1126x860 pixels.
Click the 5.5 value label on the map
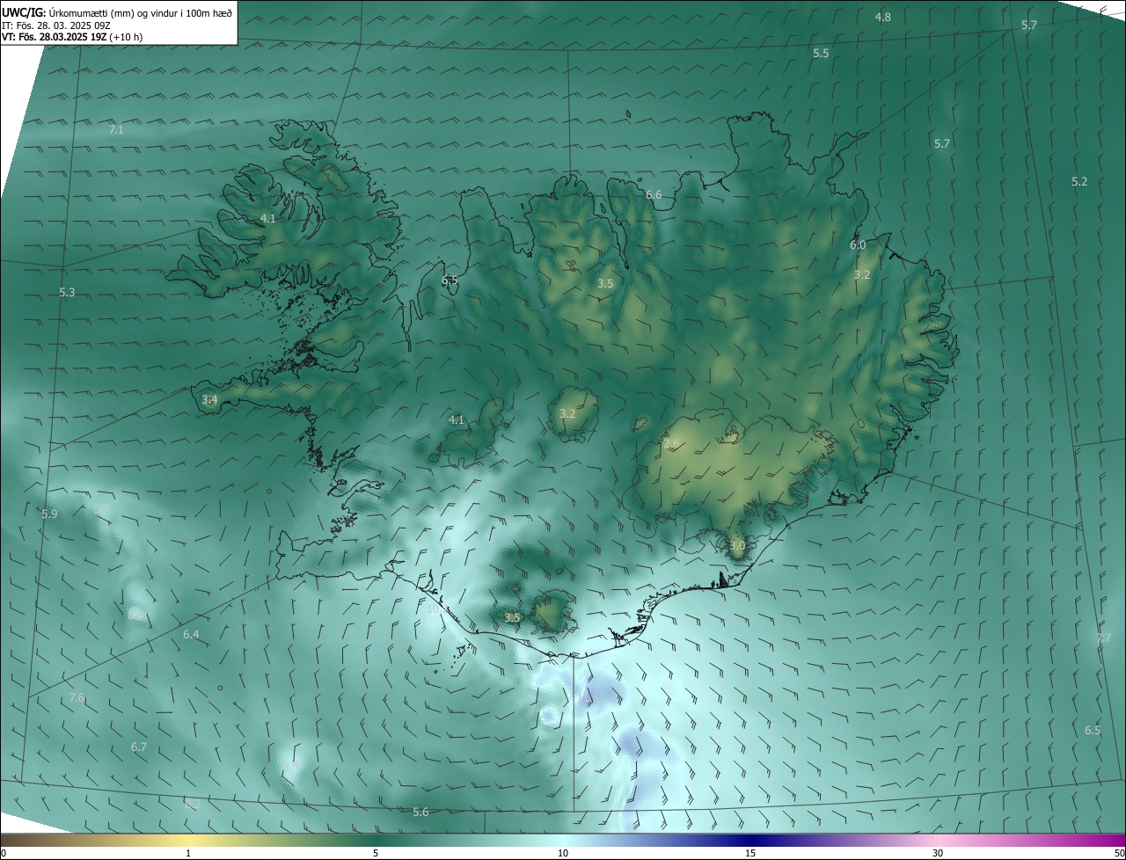point(821,54)
